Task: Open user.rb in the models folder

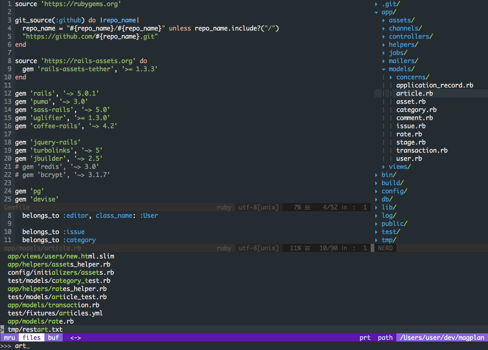Action: point(409,159)
